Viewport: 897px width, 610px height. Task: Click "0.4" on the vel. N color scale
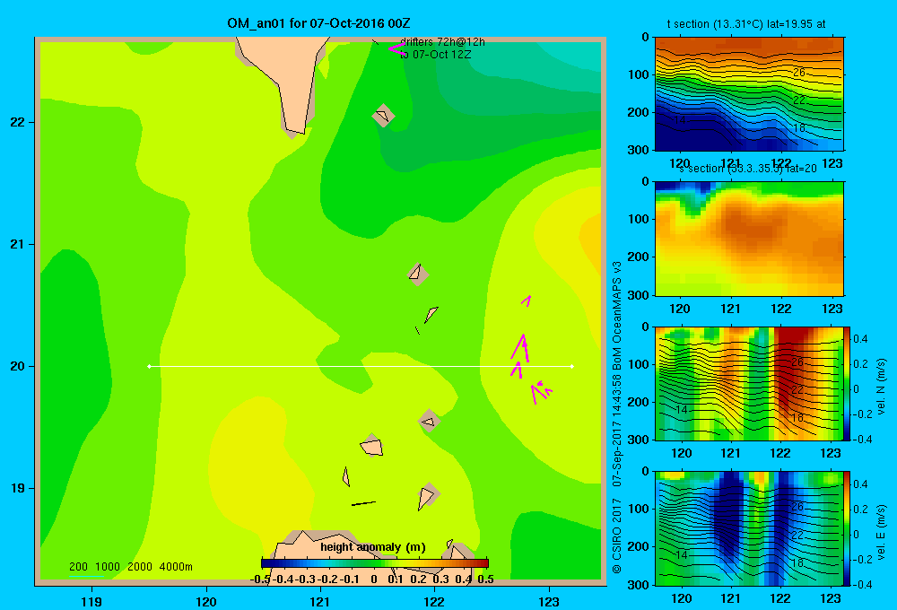(861, 339)
